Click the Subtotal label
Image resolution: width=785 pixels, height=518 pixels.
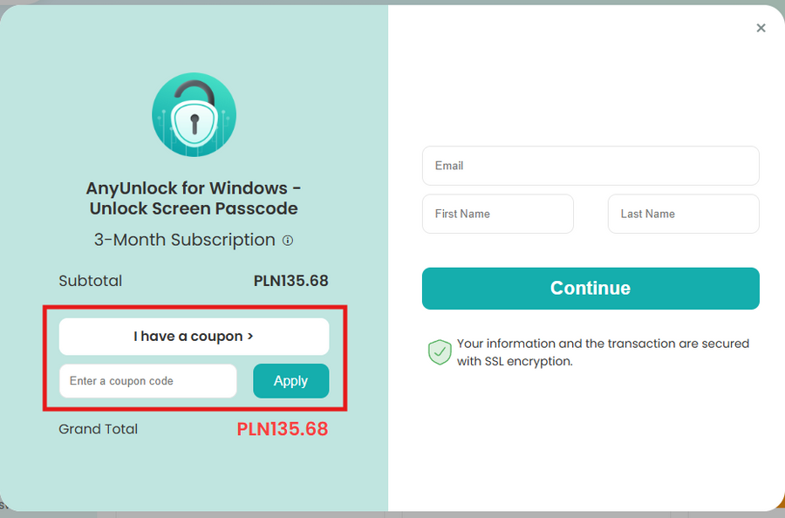pyautogui.click(x=90, y=281)
